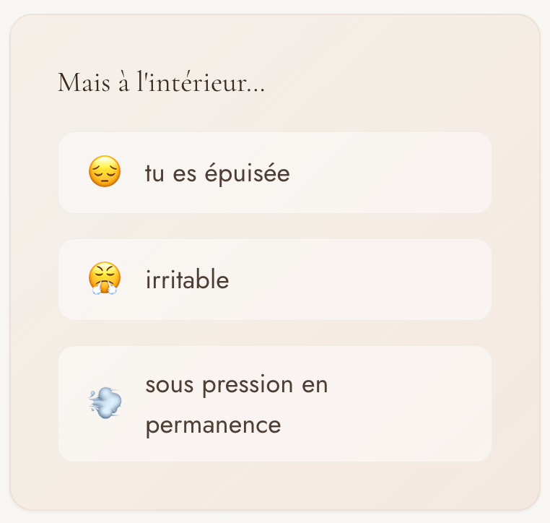This screenshot has width=550, height=523.
Task: Click the steaming angry face emoji
Action: tap(104, 280)
